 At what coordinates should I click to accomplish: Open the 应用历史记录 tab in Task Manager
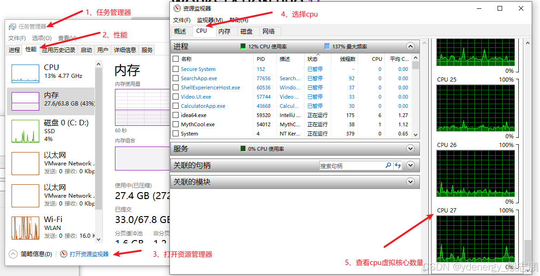click(x=59, y=50)
